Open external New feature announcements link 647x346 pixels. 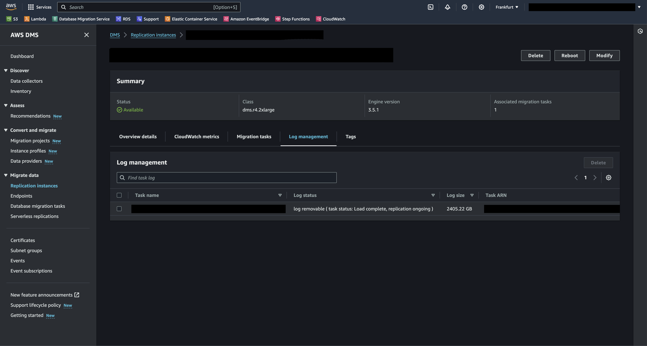(45, 295)
